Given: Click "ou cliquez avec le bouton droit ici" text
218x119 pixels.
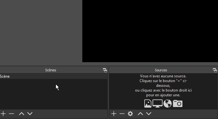Looking at the screenshot, I should (x=163, y=90).
